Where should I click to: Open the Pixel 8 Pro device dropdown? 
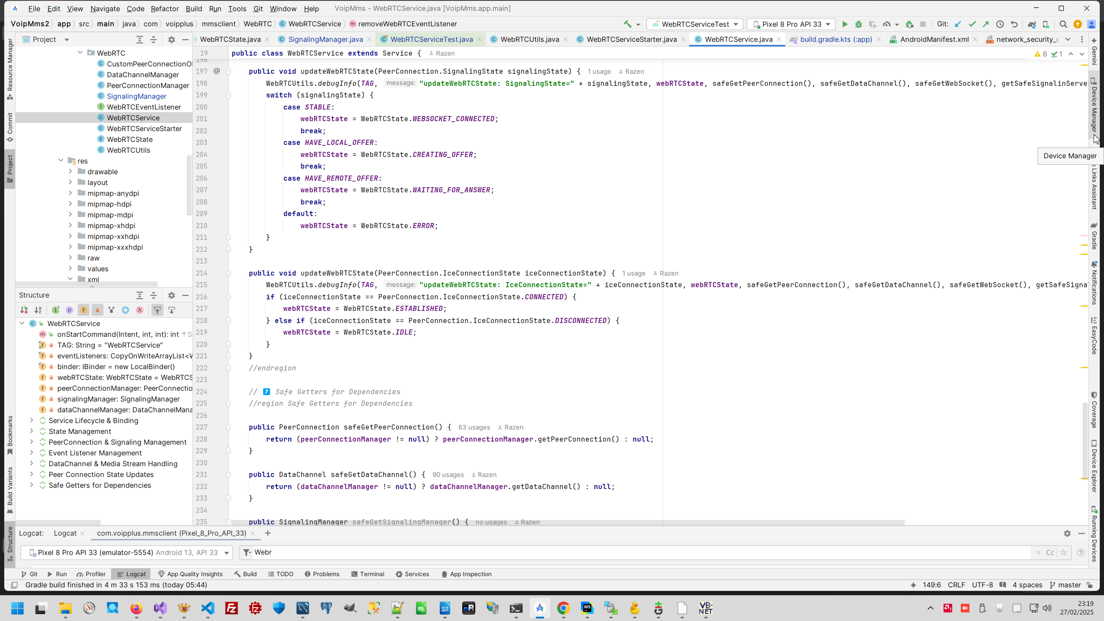point(791,24)
